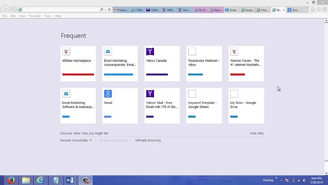Open Roundcube Webmail Inbox tile
Screen dimensions: 328x185
tap(204, 64)
